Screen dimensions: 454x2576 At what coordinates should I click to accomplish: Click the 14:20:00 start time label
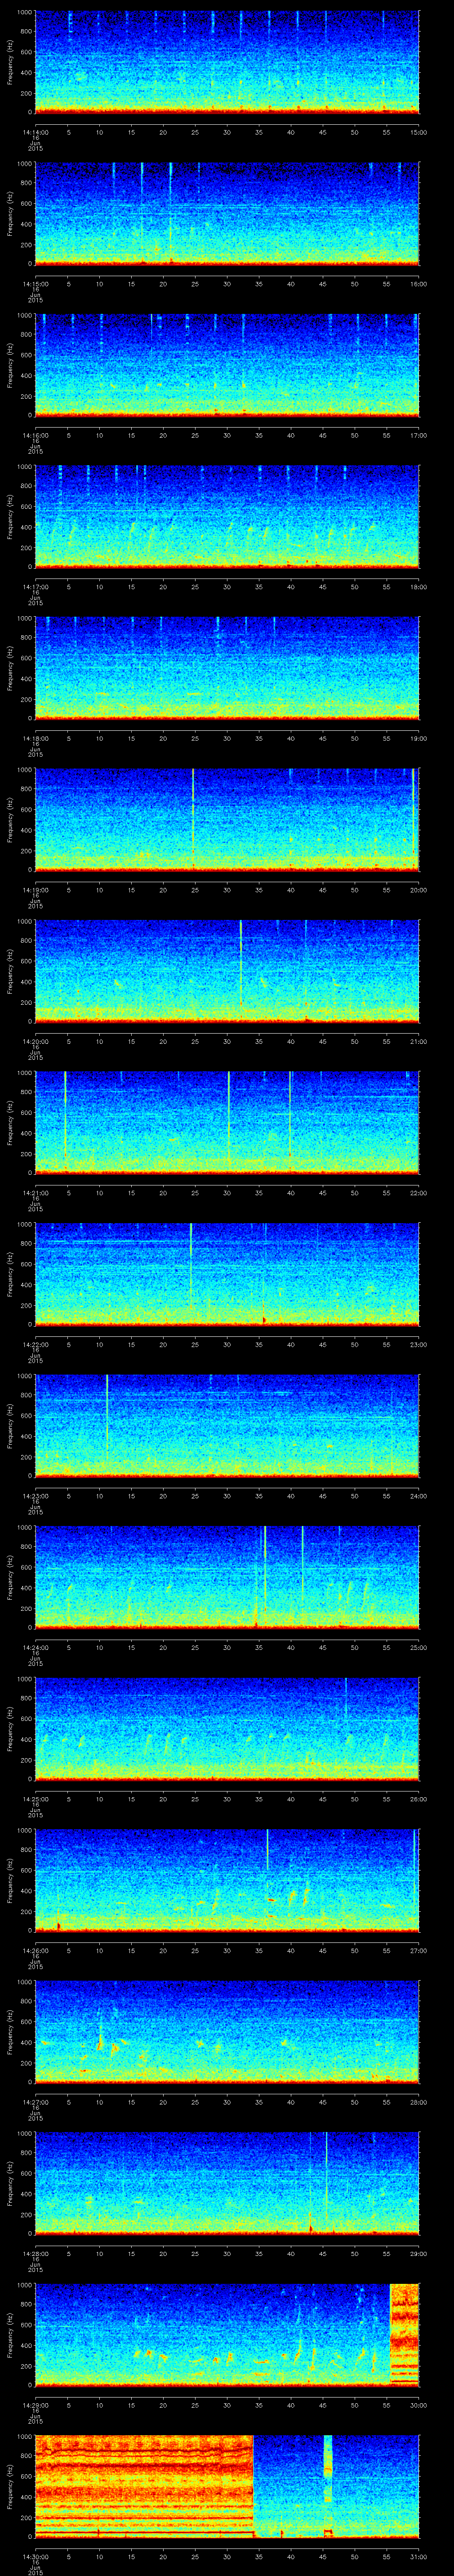pos(35,1041)
